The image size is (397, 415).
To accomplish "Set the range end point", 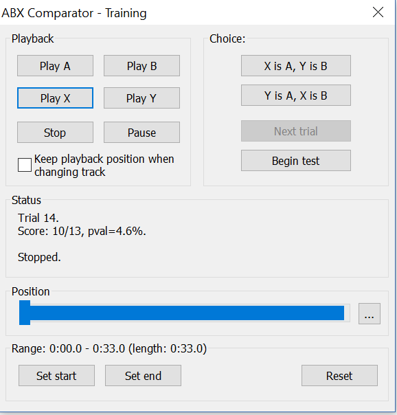I will pos(143,376).
